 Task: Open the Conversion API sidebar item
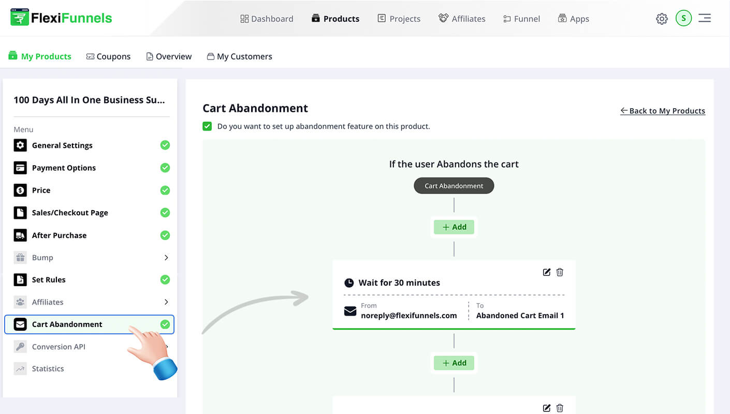coord(59,347)
